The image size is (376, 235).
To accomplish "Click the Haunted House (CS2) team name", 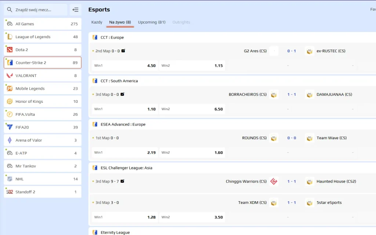I will pyautogui.click(x=336, y=181).
